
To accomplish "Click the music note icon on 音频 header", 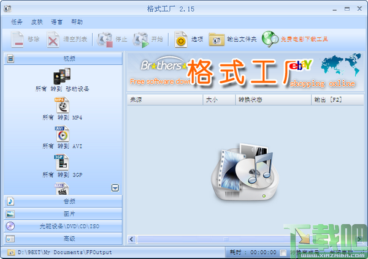I will [x=10, y=201].
